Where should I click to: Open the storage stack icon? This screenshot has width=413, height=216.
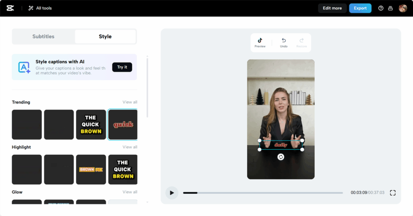pyautogui.click(x=390, y=8)
